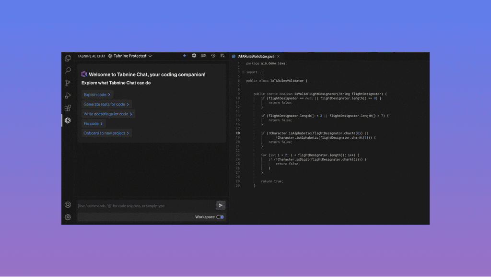Open the Explorer icon in the activity bar
This screenshot has width=491, height=277.
(x=68, y=58)
